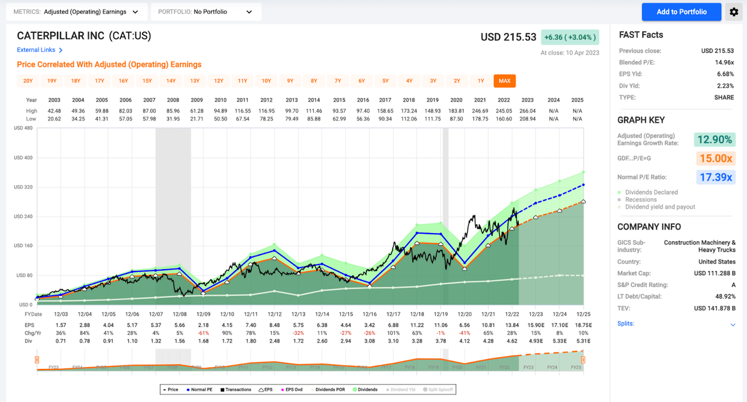Screen dimensions: 747x402
Task: Select the 20Y time range
Action: 28,81
